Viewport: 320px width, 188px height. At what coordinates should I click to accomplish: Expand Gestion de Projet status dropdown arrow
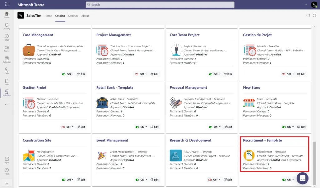click(293, 74)
